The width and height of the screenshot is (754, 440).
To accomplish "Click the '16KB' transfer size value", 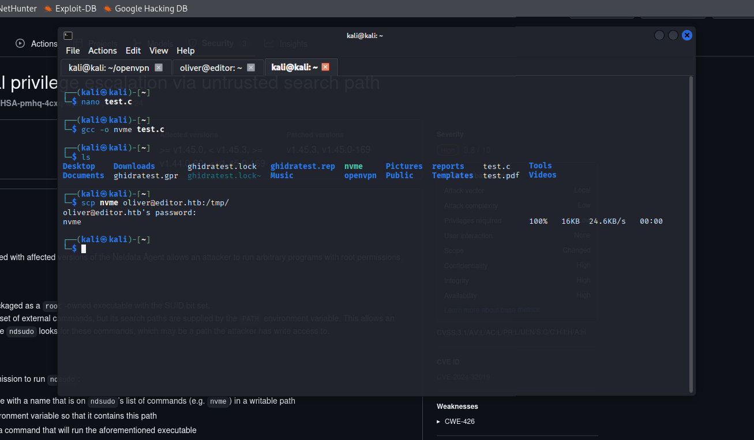I will tap(571, 221).
